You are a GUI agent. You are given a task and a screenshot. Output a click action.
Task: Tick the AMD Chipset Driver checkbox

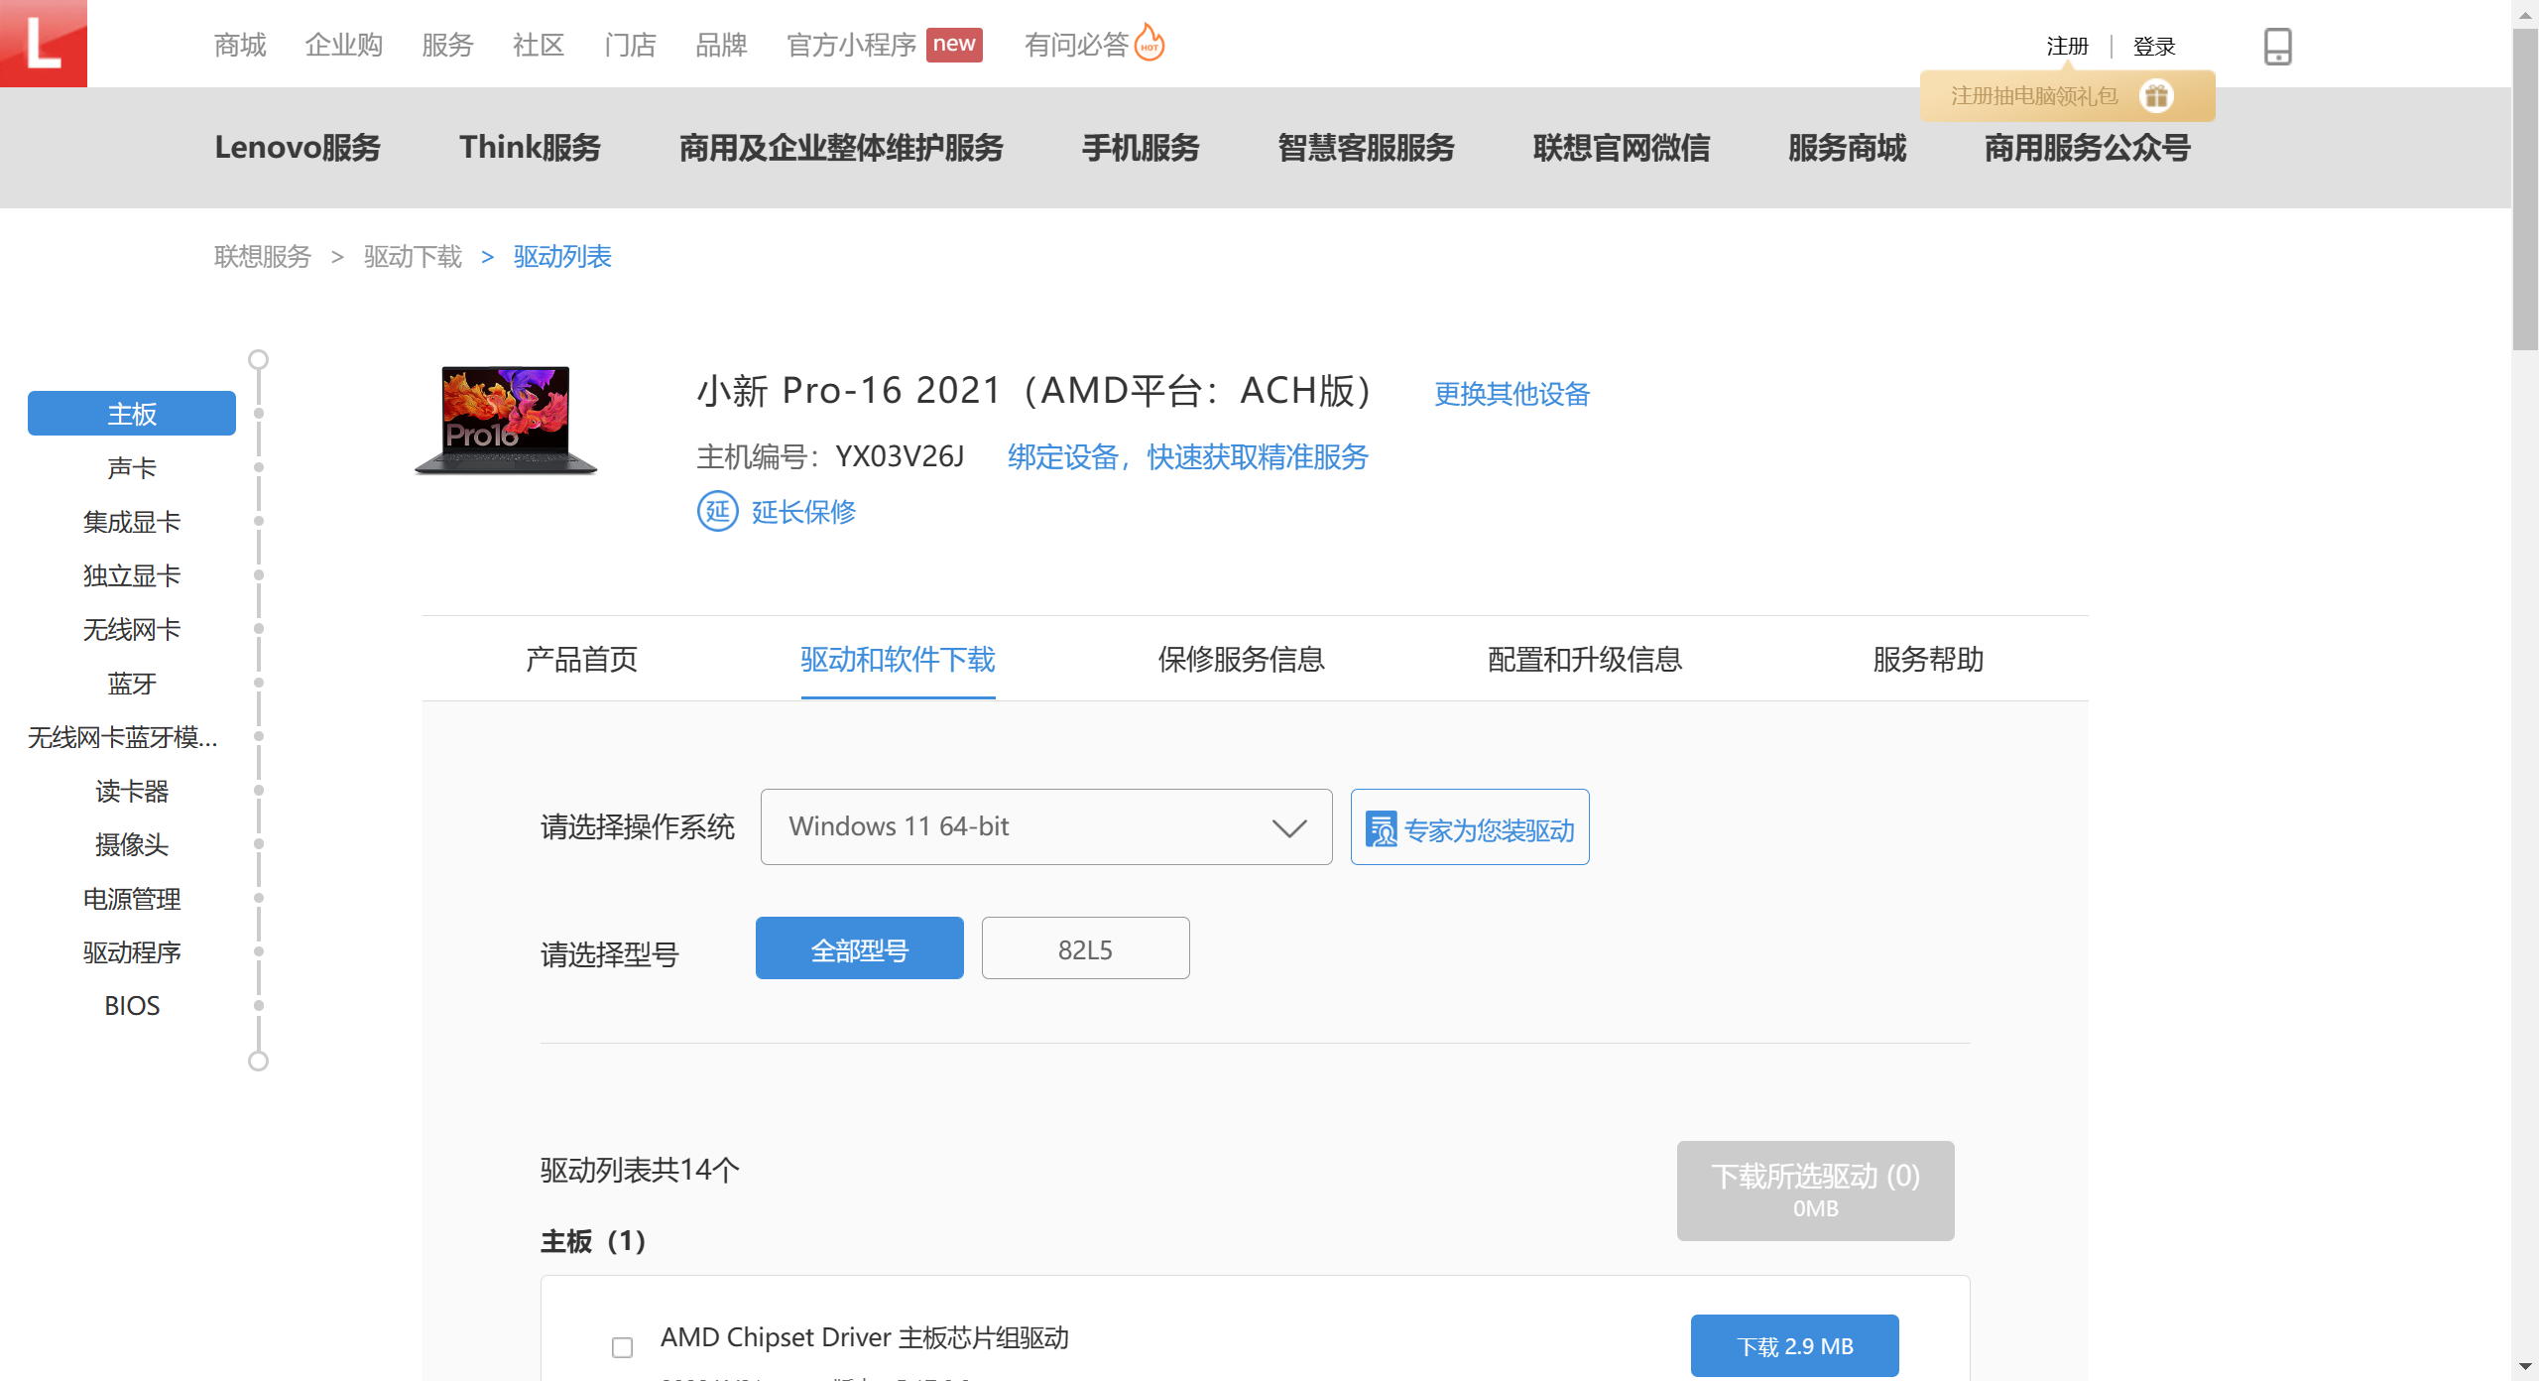(x=622, y=1347)
